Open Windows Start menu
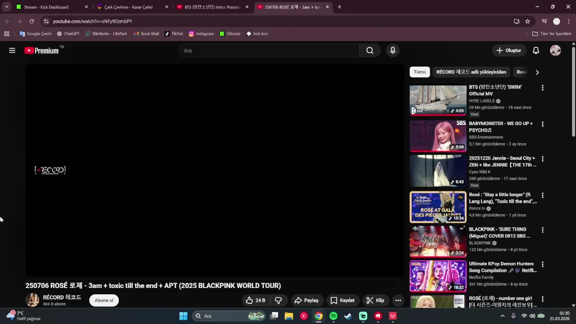This screenshot has height=324, width=576. [183, 316]
